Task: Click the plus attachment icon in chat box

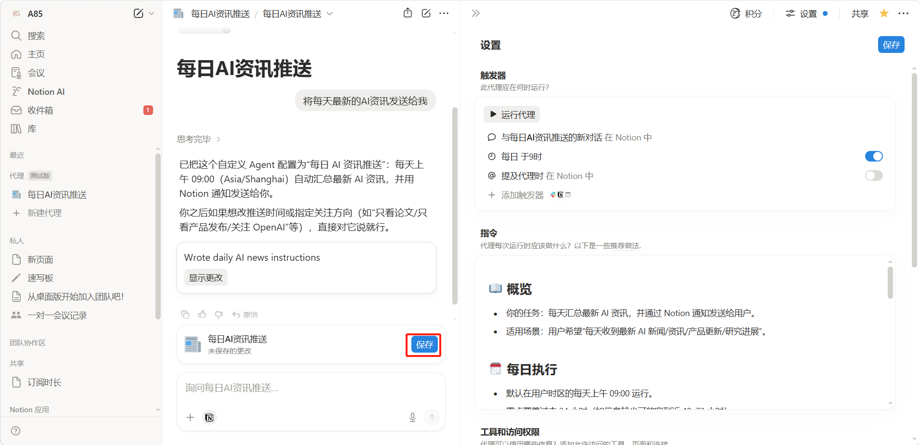Action: pos(191,418)
